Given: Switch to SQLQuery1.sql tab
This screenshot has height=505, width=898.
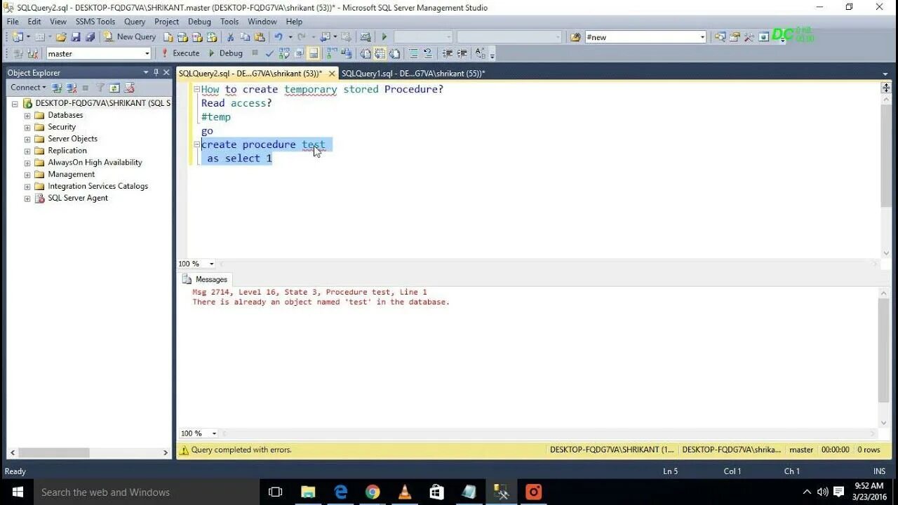Looking at the screenshot, I should click(x=413, y=73).
